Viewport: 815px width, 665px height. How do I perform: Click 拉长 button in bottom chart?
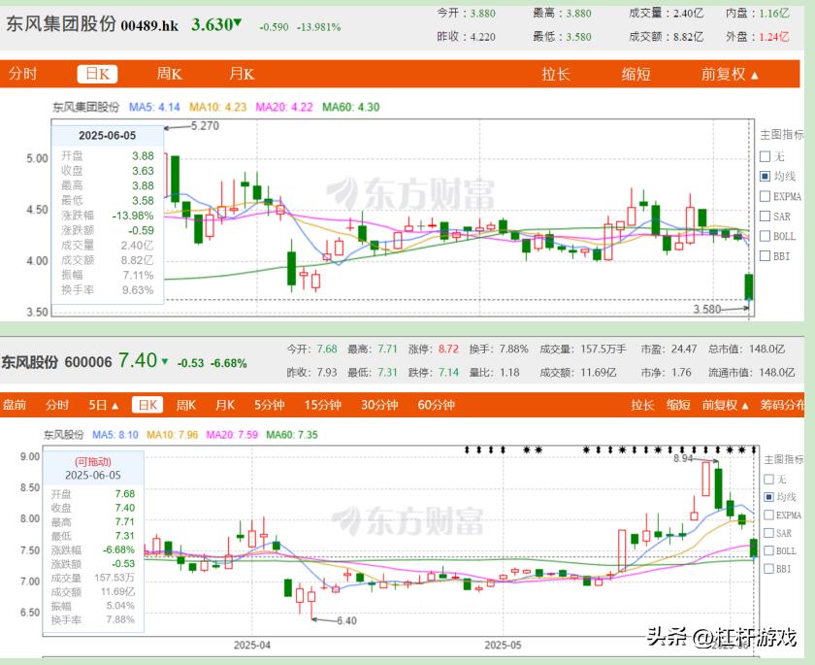642,405
